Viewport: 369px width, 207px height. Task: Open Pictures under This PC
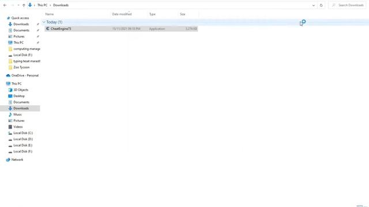(x=19, y=121)
